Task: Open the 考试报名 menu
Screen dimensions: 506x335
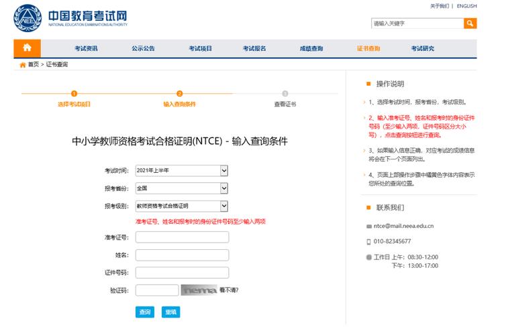Action: [254, 48]
